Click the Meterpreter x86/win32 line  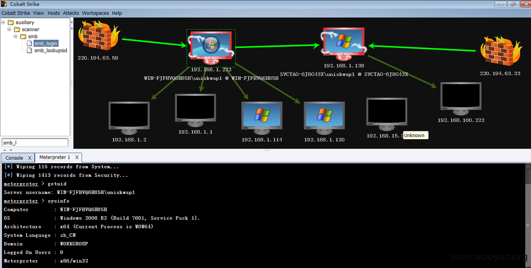[x=46, y=261]
